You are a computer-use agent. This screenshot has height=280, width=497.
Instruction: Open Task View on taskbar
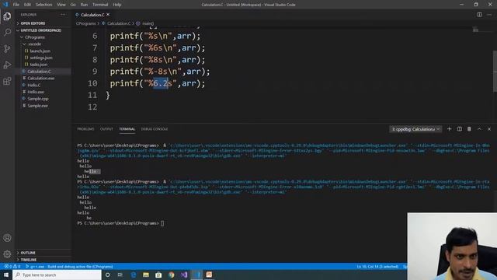(x=120, y=275)
